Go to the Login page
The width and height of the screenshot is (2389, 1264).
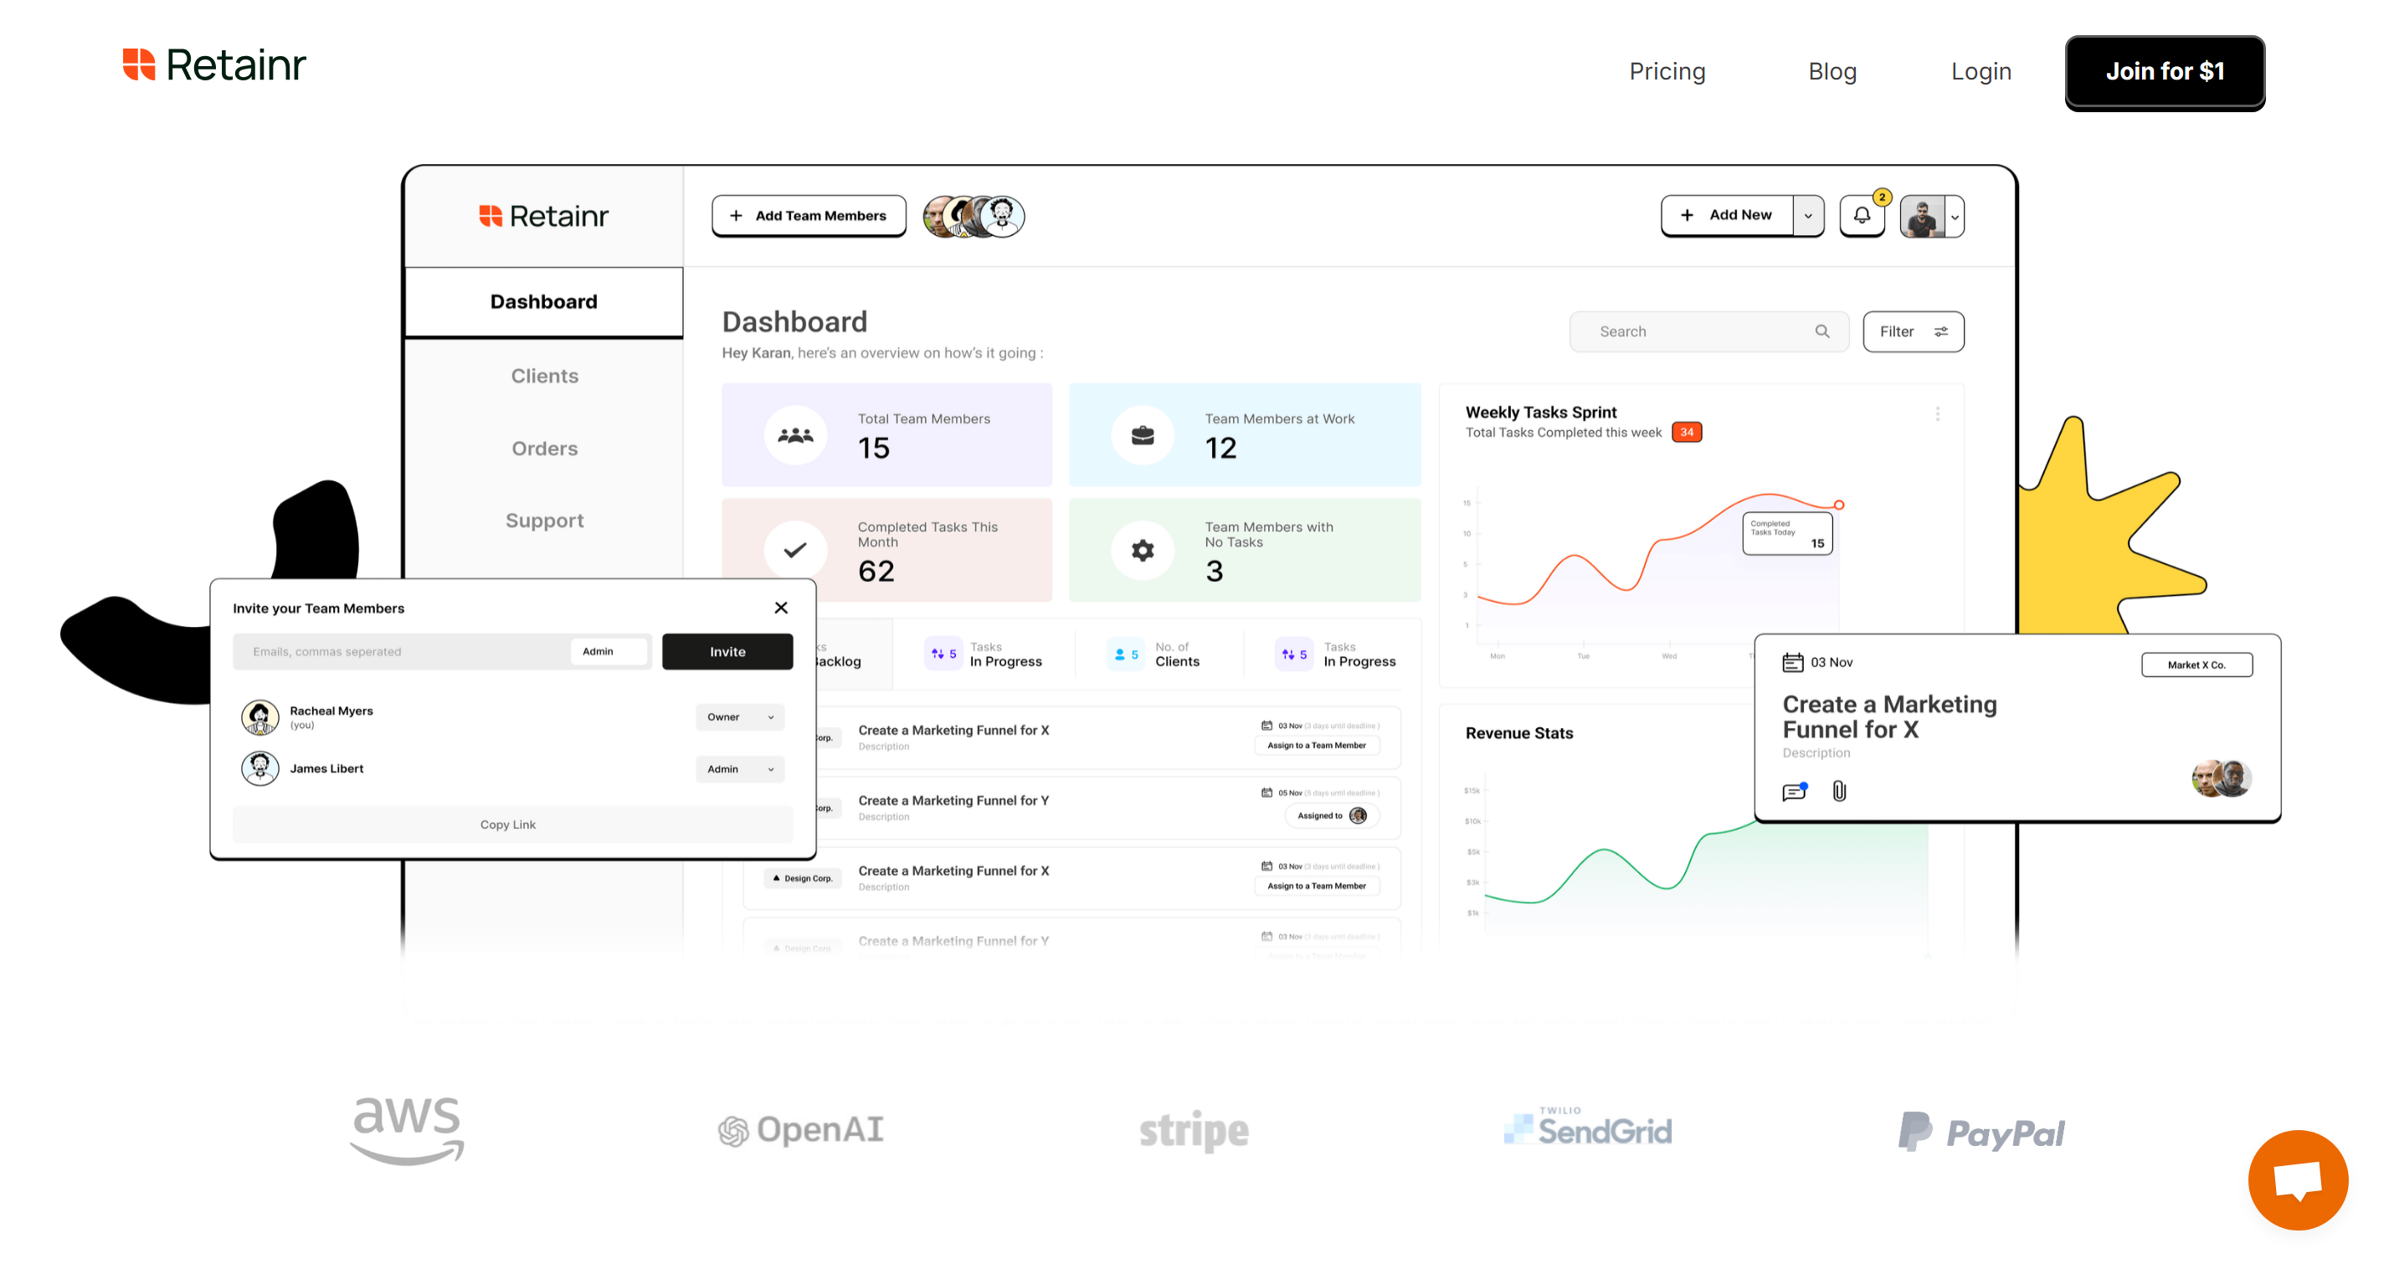(x=1980, y=71)
